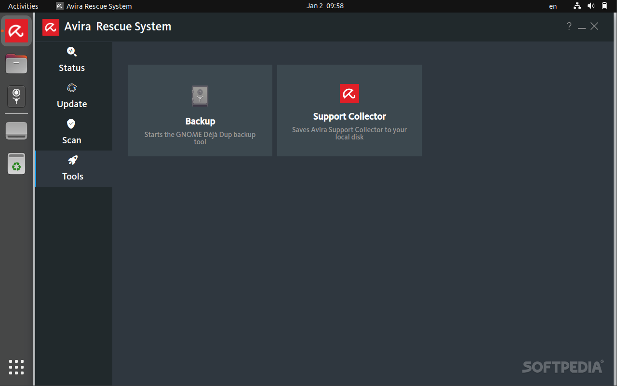The height and width of the screenshot is (386, 617).
Task: Open the webcam-like dock application icon
Action: coord(16,96)
